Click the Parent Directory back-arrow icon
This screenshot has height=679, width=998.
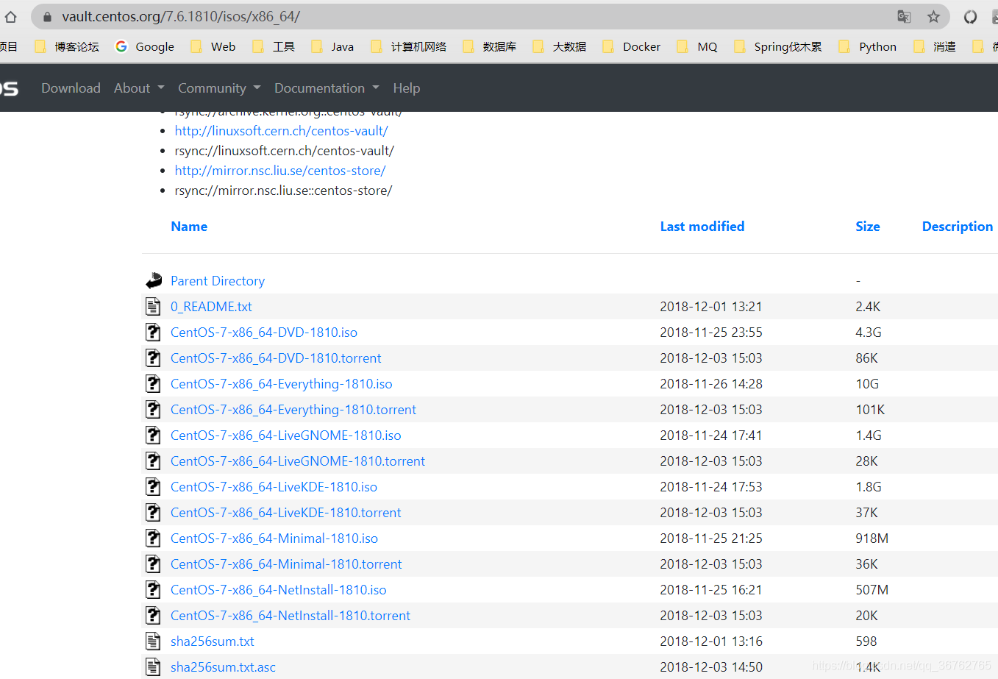coord(154,280)
